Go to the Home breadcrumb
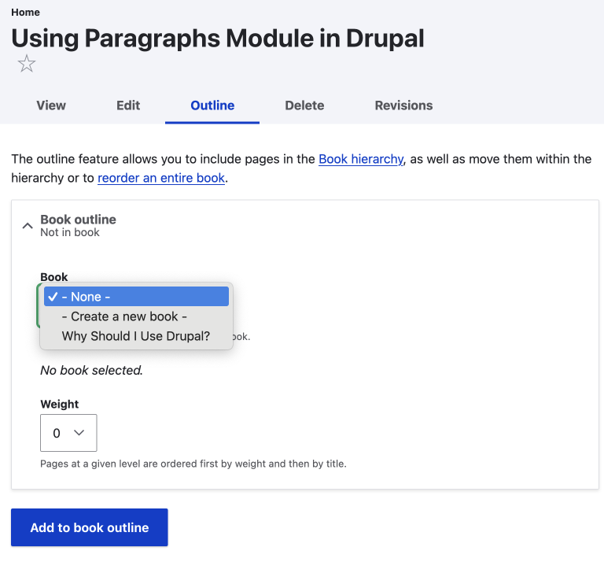 click(25, 13)
